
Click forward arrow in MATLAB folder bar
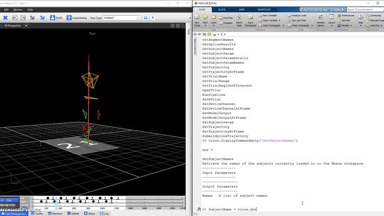(x=199, y=34)
